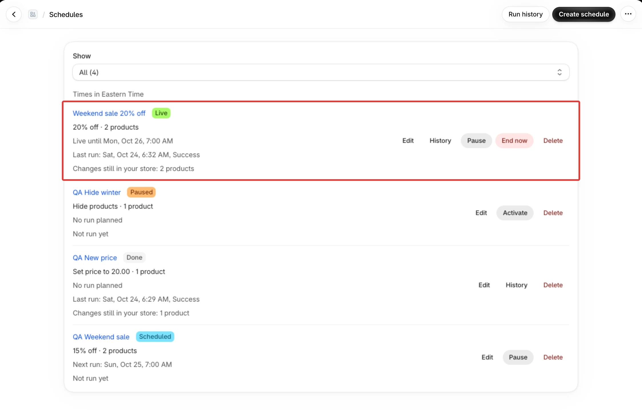Viewport: 642px width, 411px height.
Task: Delete the QA Weekend sale schedule
Action: [553, 357]
